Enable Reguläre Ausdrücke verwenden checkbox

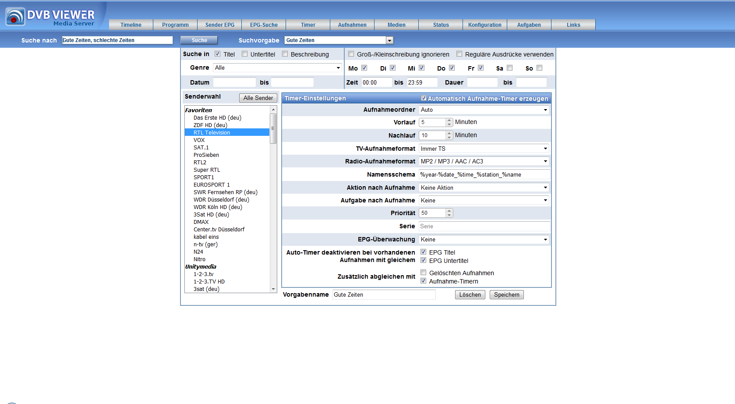click(459, 54)
